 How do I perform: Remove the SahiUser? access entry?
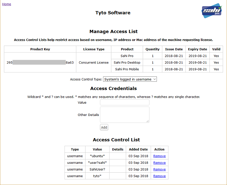pos(159,169)
